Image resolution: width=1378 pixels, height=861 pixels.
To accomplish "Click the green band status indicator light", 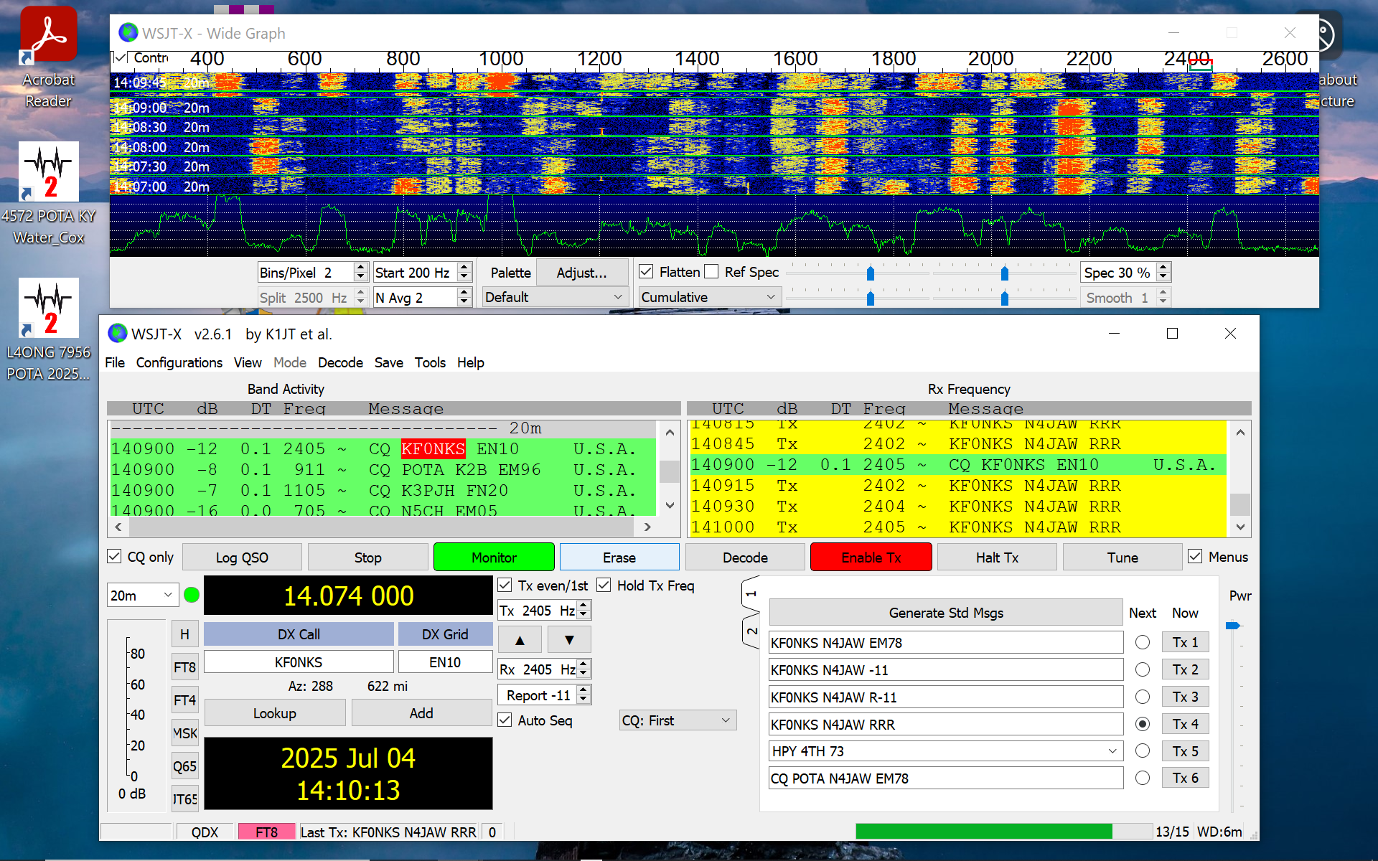I will [x=192, y=596].
